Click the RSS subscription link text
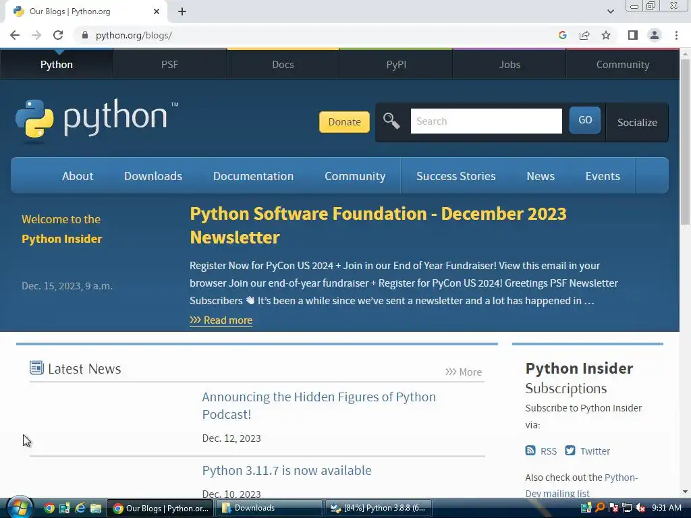691x518 pixels. click(548, 451)
